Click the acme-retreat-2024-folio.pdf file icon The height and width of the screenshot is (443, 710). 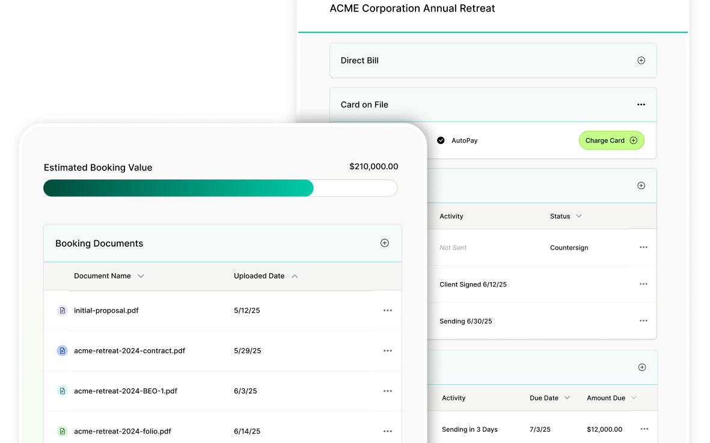pos(62,431)
